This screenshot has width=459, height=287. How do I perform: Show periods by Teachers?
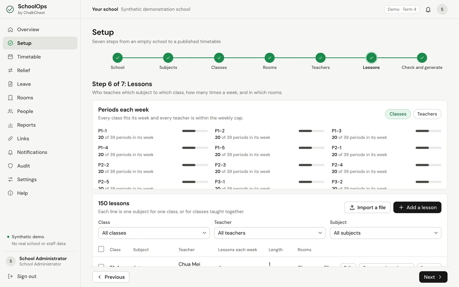pyautogui.click(x=427, y=114)
